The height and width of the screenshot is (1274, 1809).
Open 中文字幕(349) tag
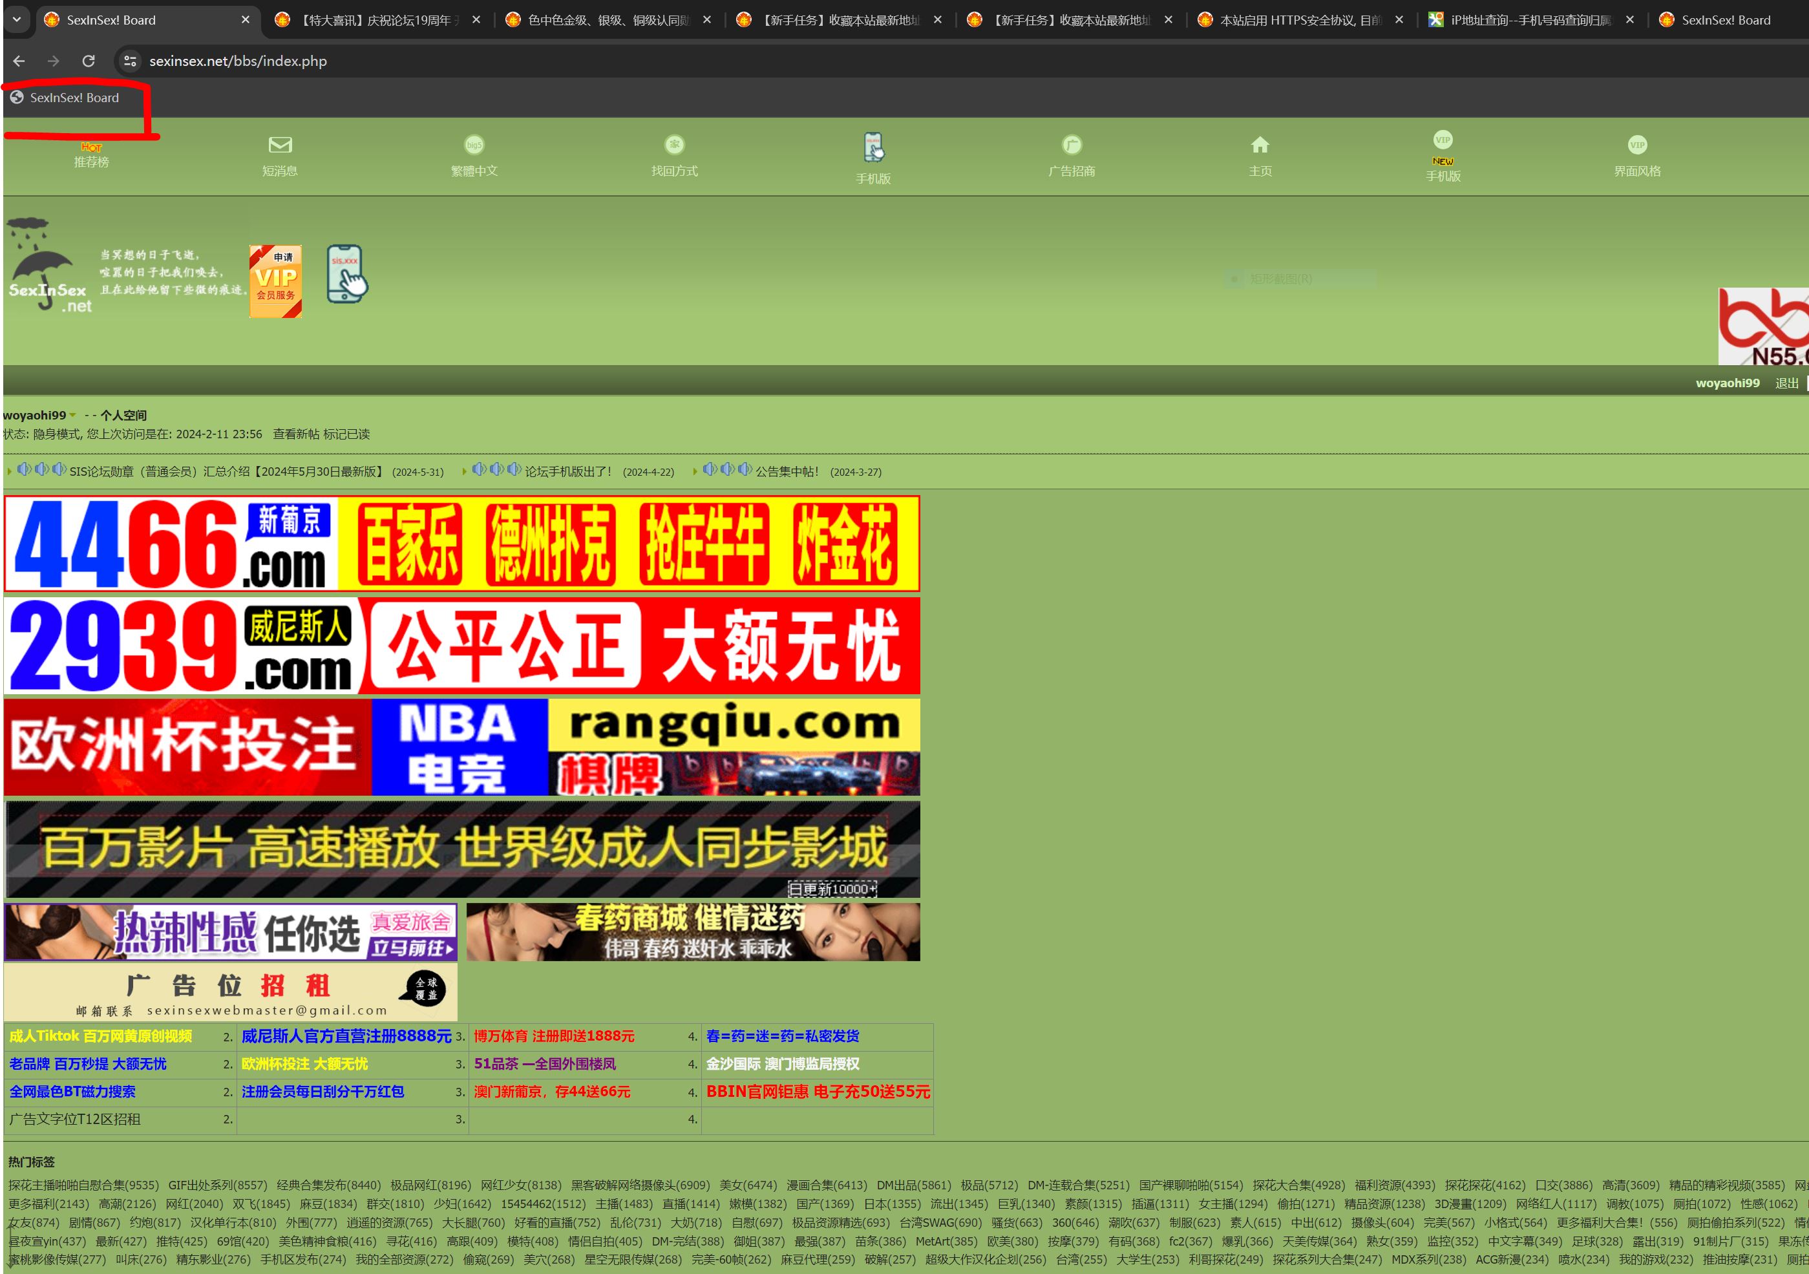pyautogui.click(x=1525, y=1241)
